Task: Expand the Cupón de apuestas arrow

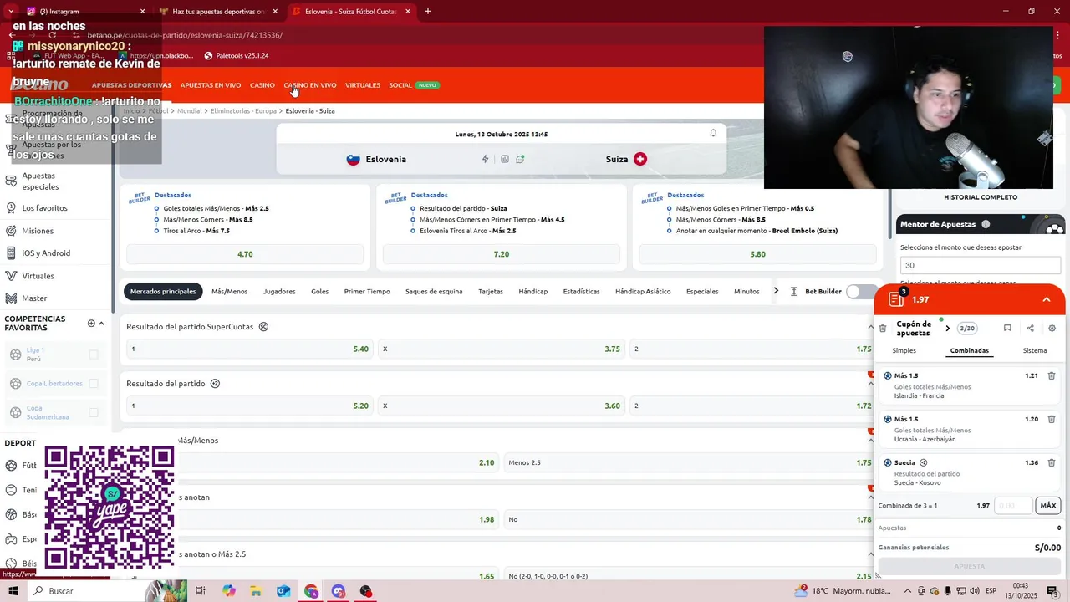Action: click(947, 329)
